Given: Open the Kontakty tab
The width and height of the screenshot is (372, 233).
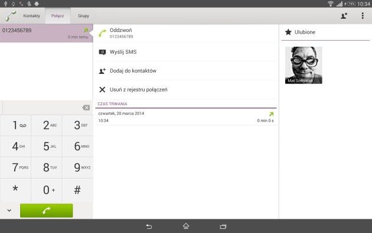Looking at the screenshot, I should [x=31, y=16].
